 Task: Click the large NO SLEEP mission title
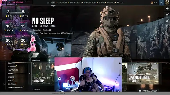click(43, 21)
